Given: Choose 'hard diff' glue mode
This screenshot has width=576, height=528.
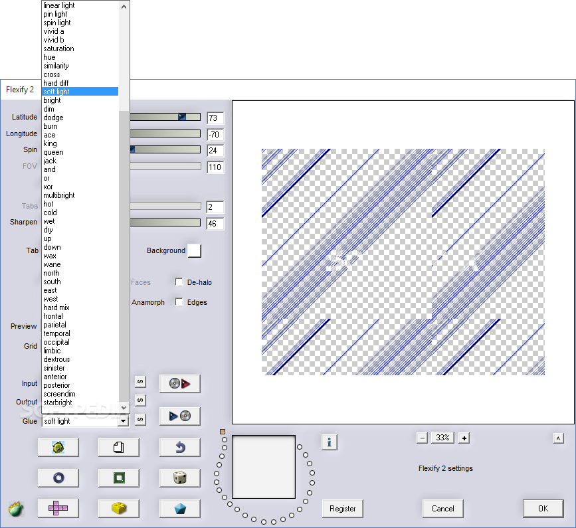Looking at the screenshot, I should coord(80,83).
